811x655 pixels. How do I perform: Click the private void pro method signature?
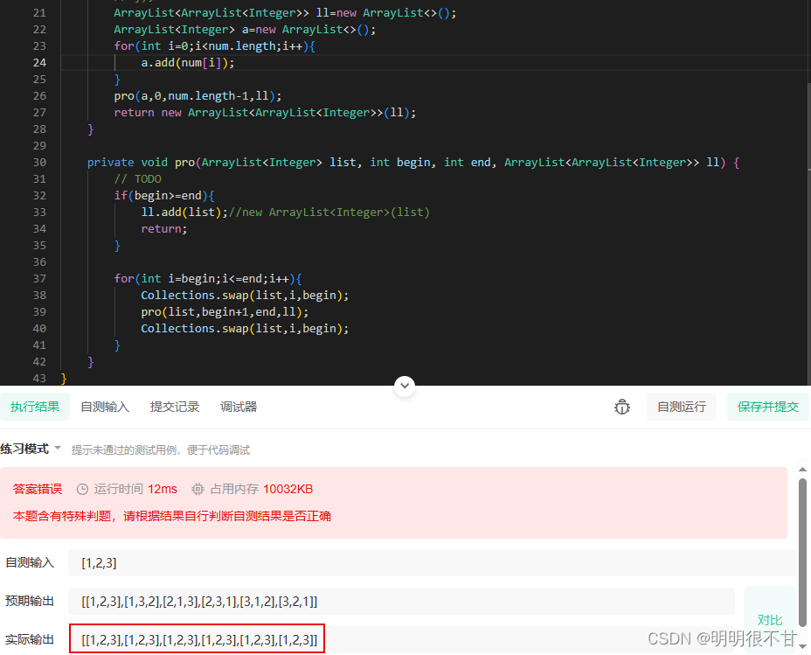[413, 163]
